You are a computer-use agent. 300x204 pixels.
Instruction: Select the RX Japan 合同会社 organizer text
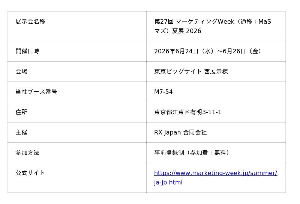coord(180,133)
